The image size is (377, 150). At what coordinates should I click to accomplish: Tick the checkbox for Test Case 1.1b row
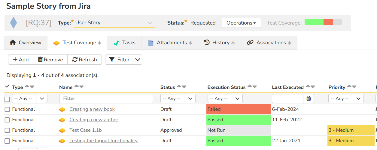7,131
